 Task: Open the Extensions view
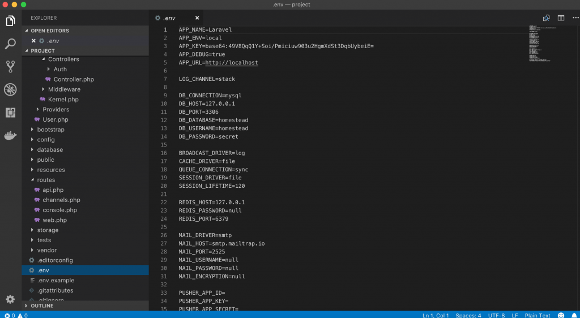point(10,113)
